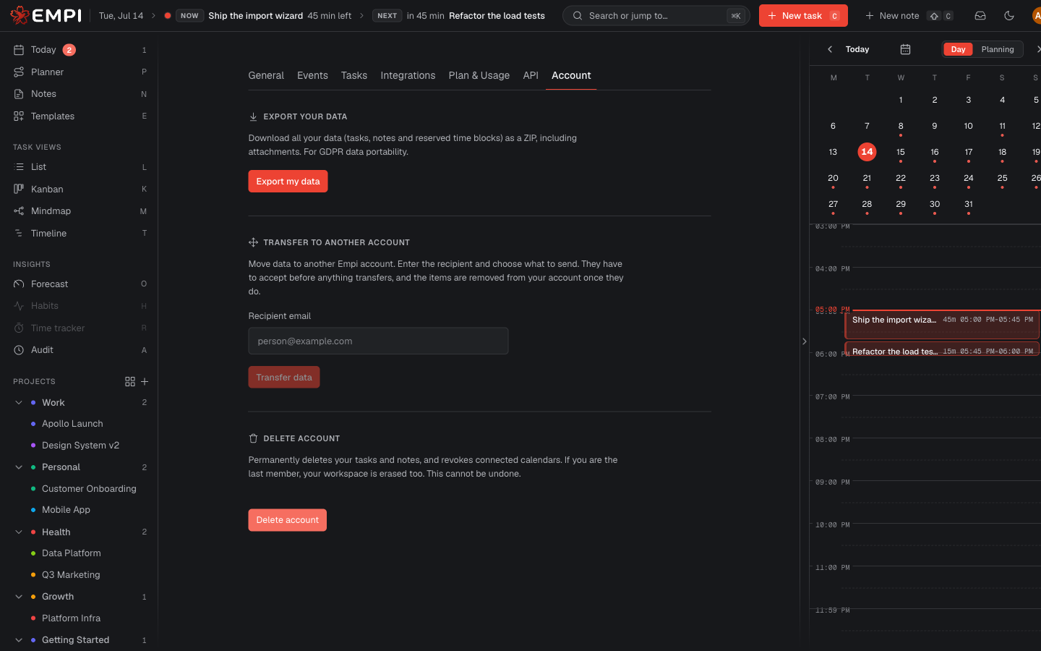Viewport: 1041px width, 651px height.
Task: Open the calendar date picker icon
Action: [x=905, y=49]
